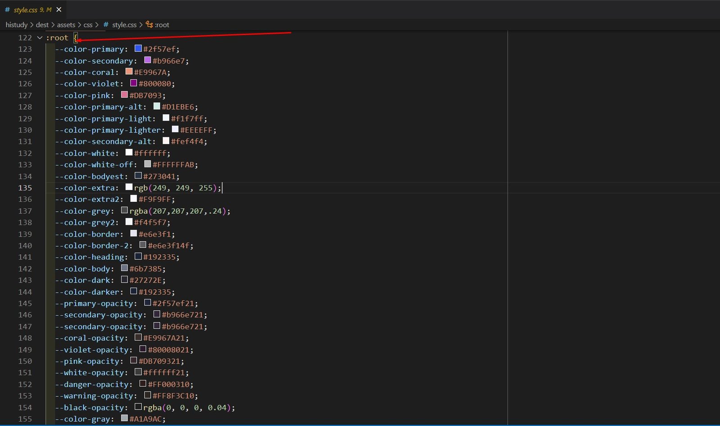
Task: Collapse the :root rule with the fold chevron
Action: tap(39, 38)
